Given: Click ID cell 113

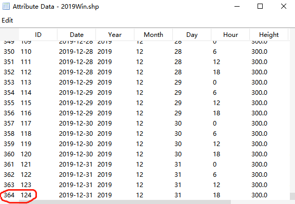Looking at the screenshot, I should pyautogui.click(x=26, y=83).
